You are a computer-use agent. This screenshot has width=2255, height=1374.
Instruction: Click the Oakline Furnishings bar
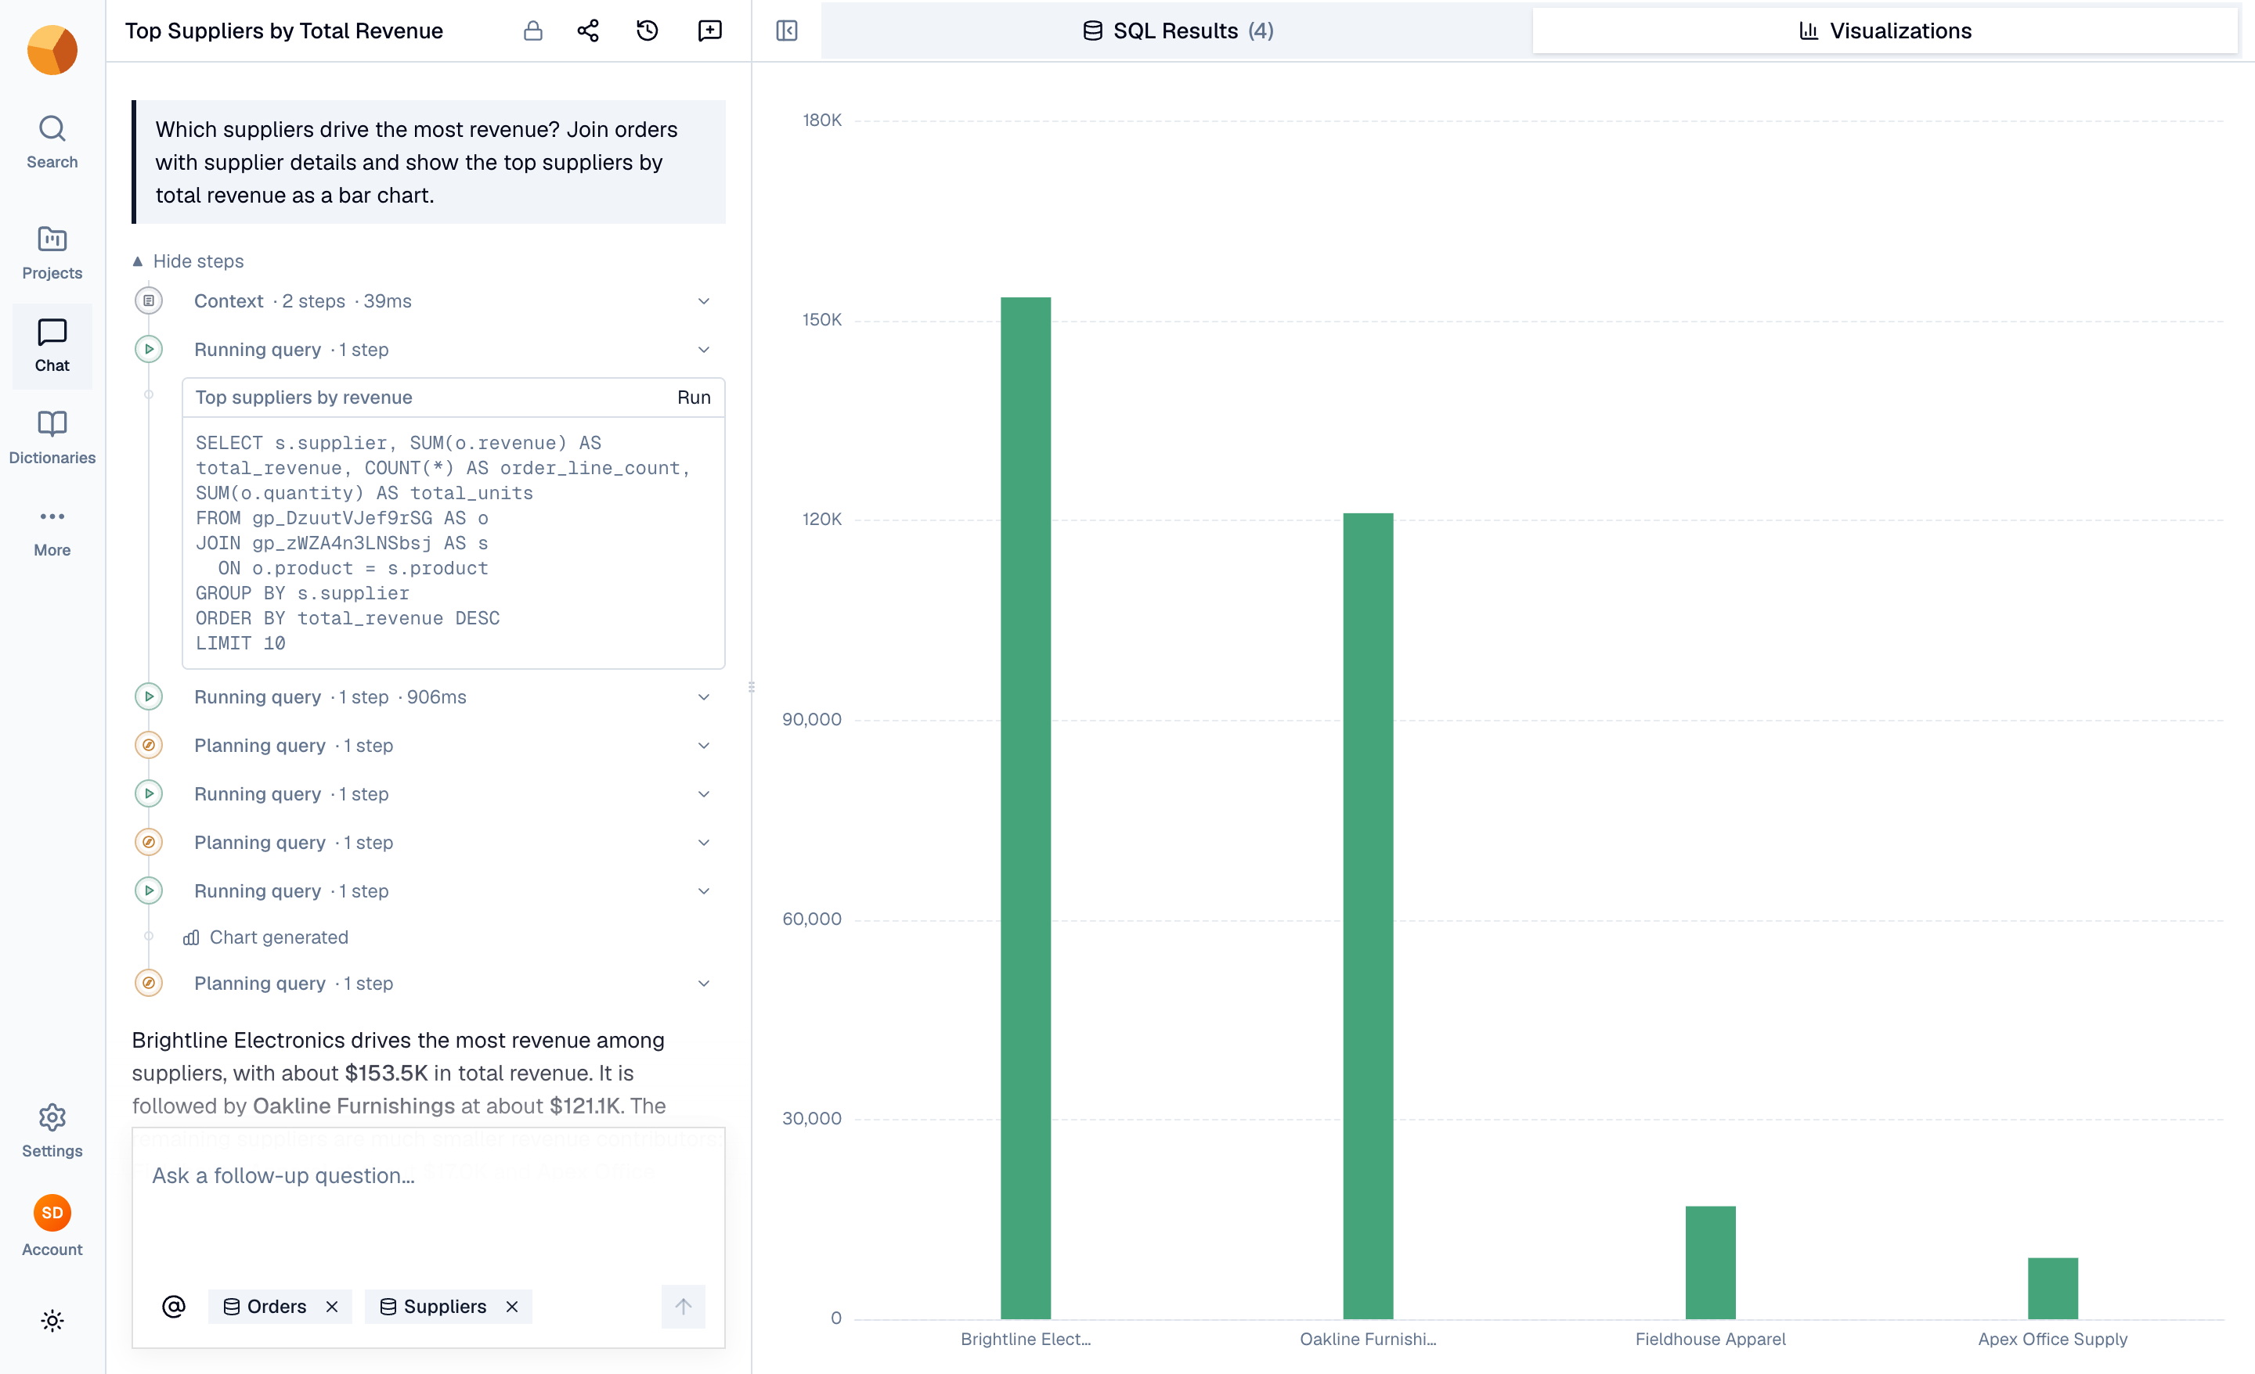(x=1368, y=915)
